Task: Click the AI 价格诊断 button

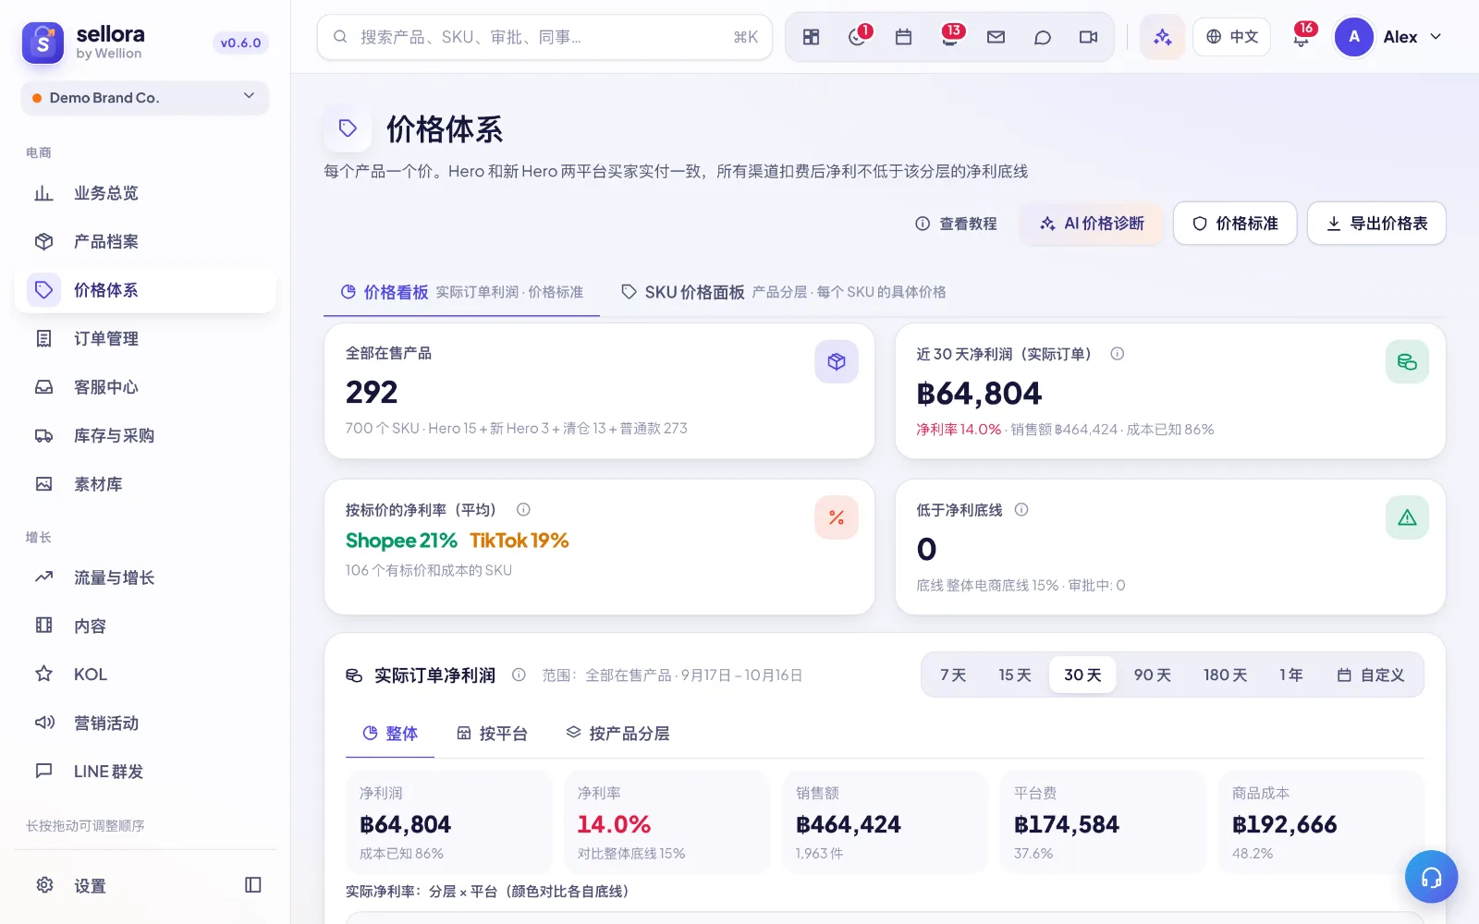Action: point(1092,224)
